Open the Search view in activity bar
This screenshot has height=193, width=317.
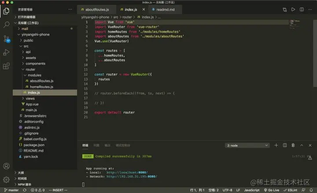[6, 25]
